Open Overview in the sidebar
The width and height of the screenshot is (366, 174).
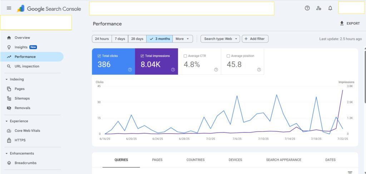(x=32, y=38)
